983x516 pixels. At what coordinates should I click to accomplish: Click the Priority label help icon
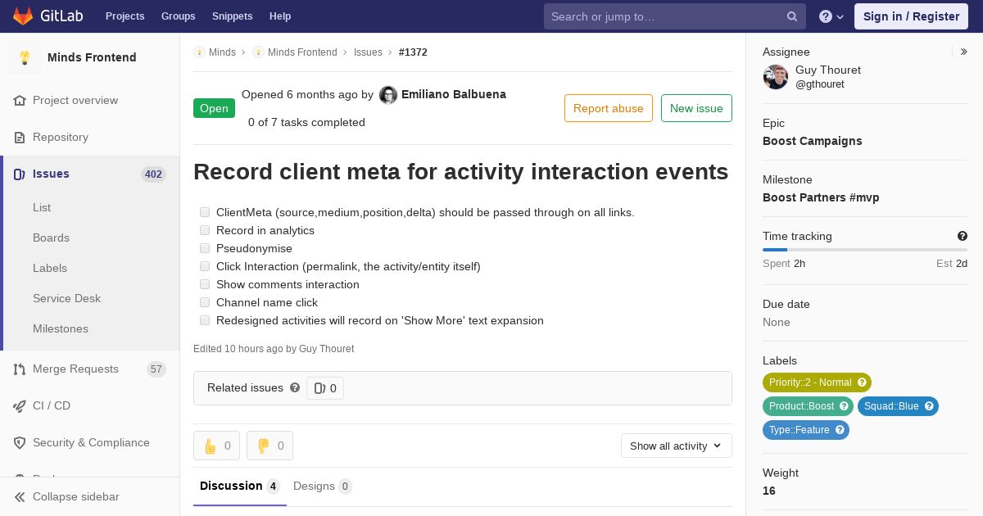tap(861, 382)
